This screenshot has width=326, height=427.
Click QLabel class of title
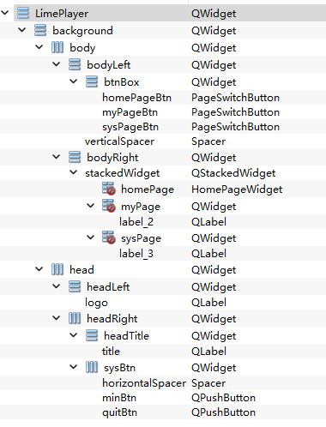(208, 352)
